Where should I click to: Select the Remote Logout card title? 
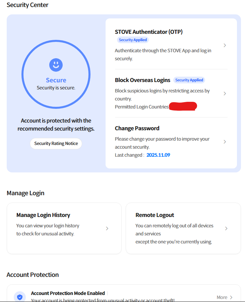(155, 215)
